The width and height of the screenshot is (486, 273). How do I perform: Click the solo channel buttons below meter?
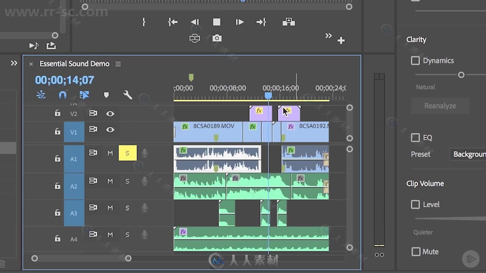tap(379, 255)
